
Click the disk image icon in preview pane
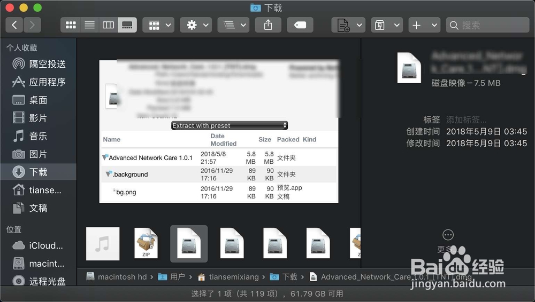point(409,68)
